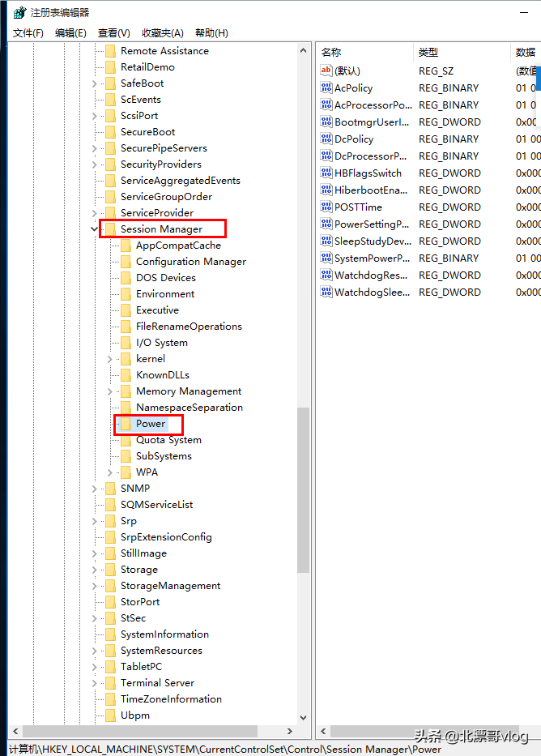Click the DcPolicy value icon
The height and width of the screenshot is (756, 541).
[326, 139]
